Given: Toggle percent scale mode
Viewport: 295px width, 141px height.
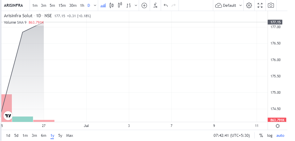Looking at the screenshot, I should pyautogui.click(x=261, y=135).
